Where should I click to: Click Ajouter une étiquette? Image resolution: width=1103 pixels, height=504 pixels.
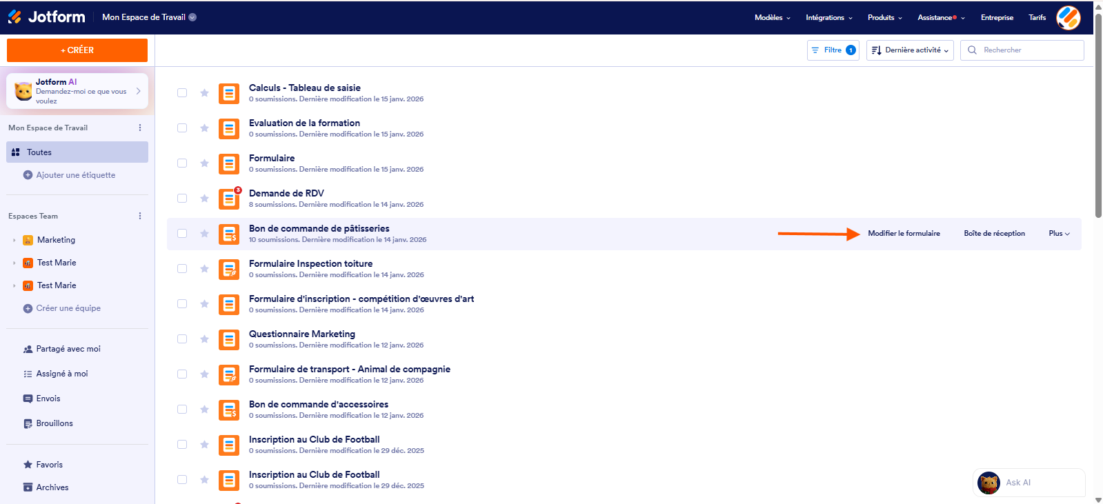(76, 175)
